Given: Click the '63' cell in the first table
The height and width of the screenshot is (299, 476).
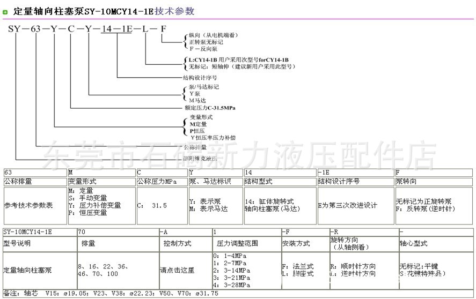Looking at the screenshot, I should 35,173.
